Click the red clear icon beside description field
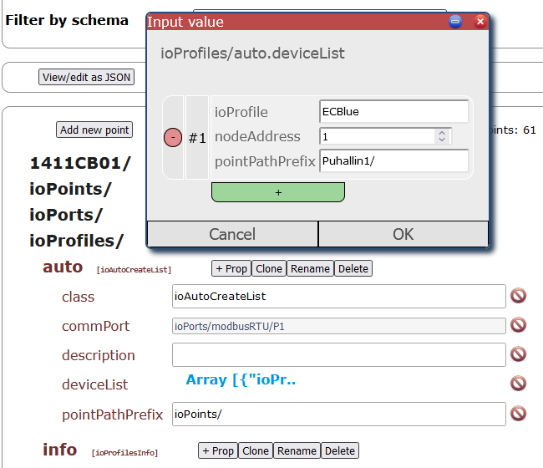543x468 pixels. [518, 354]
